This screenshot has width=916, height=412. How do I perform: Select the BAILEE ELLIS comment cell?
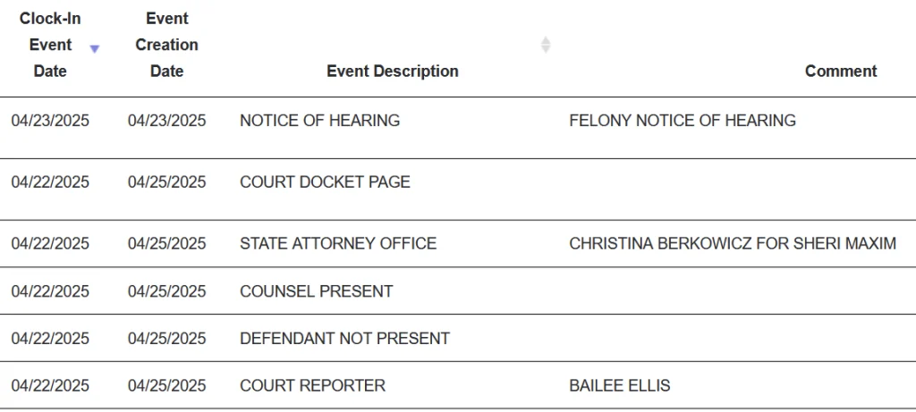pos(619,386)
